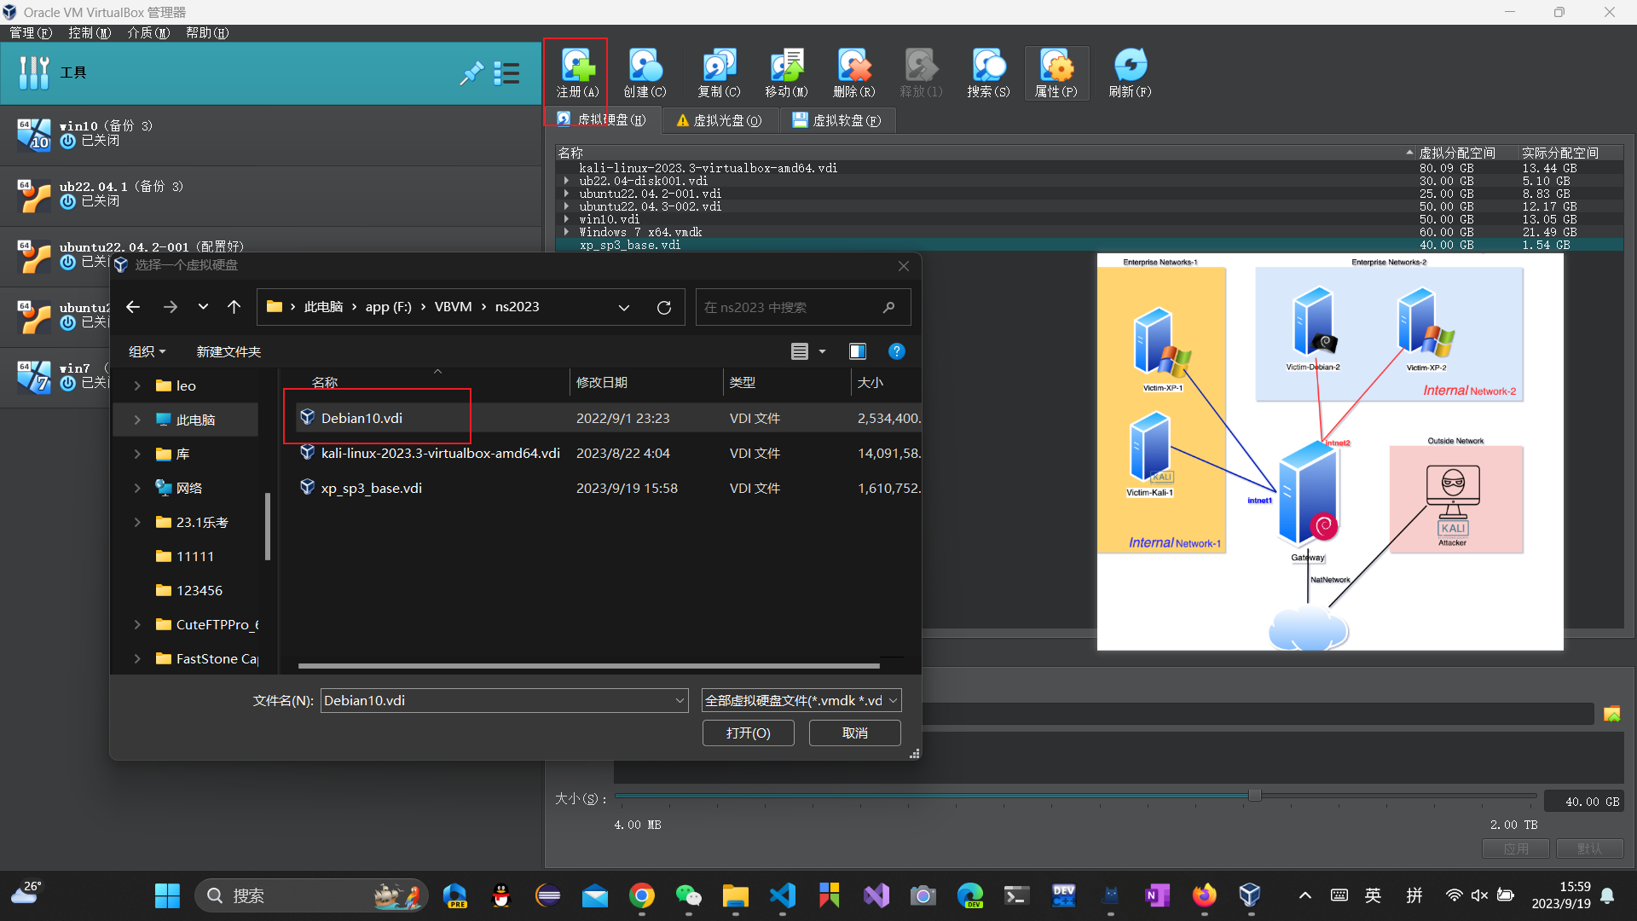Open Chrome from the taskbar
The width and height of the screenshot is (1637, 921).
click(x=642, y=895)
